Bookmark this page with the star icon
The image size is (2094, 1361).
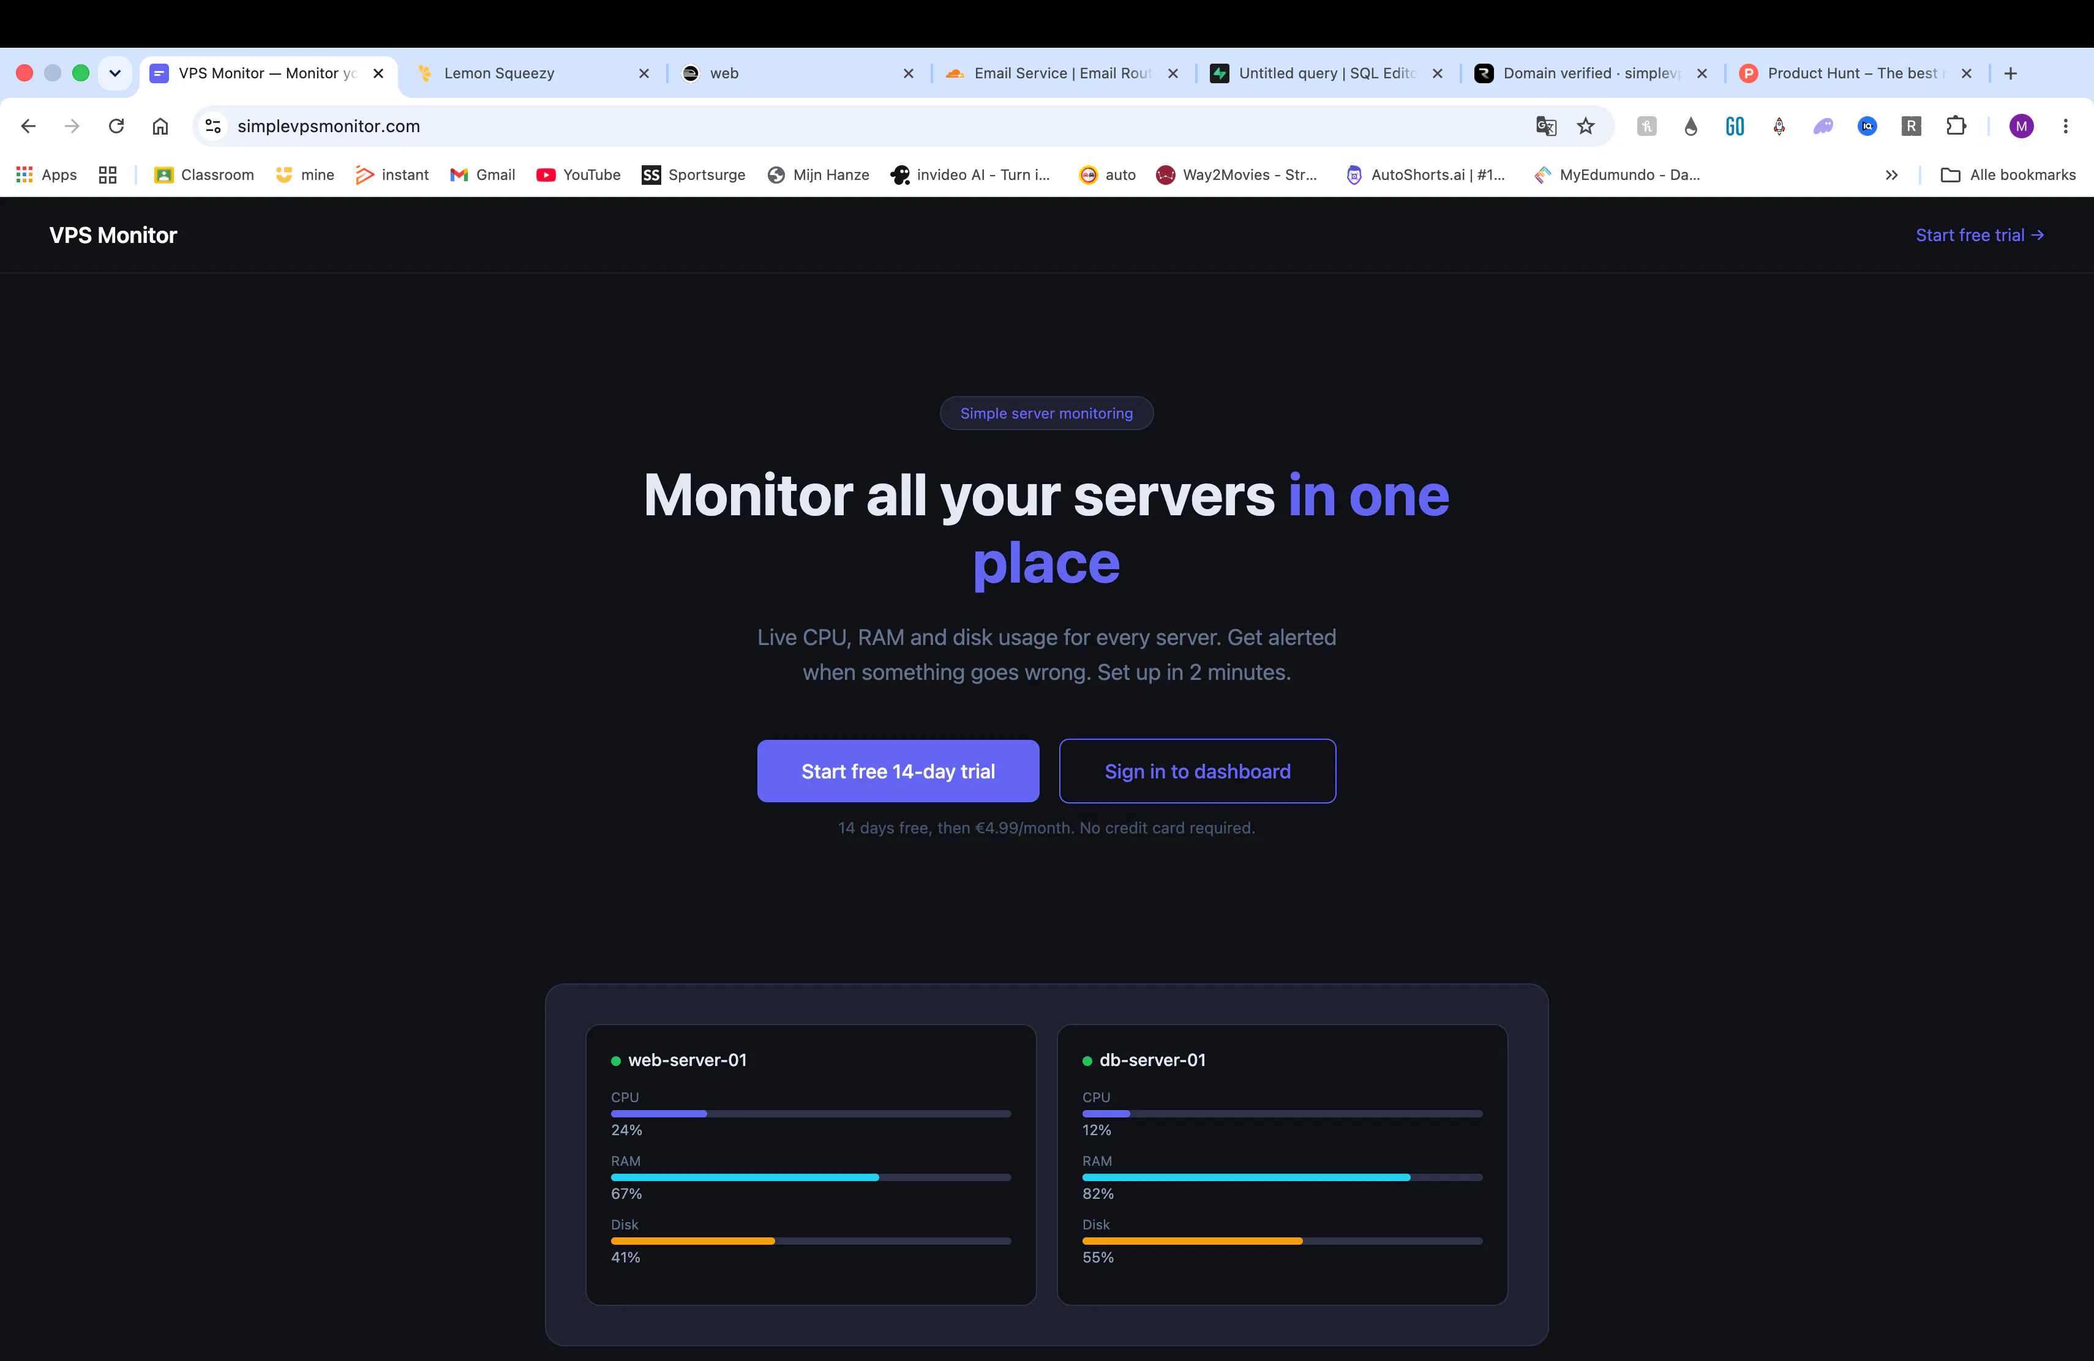click(1585, 125)
